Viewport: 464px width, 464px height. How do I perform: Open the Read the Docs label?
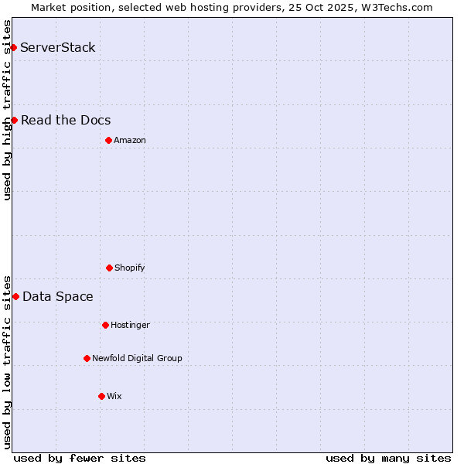(x=66, y=120)
